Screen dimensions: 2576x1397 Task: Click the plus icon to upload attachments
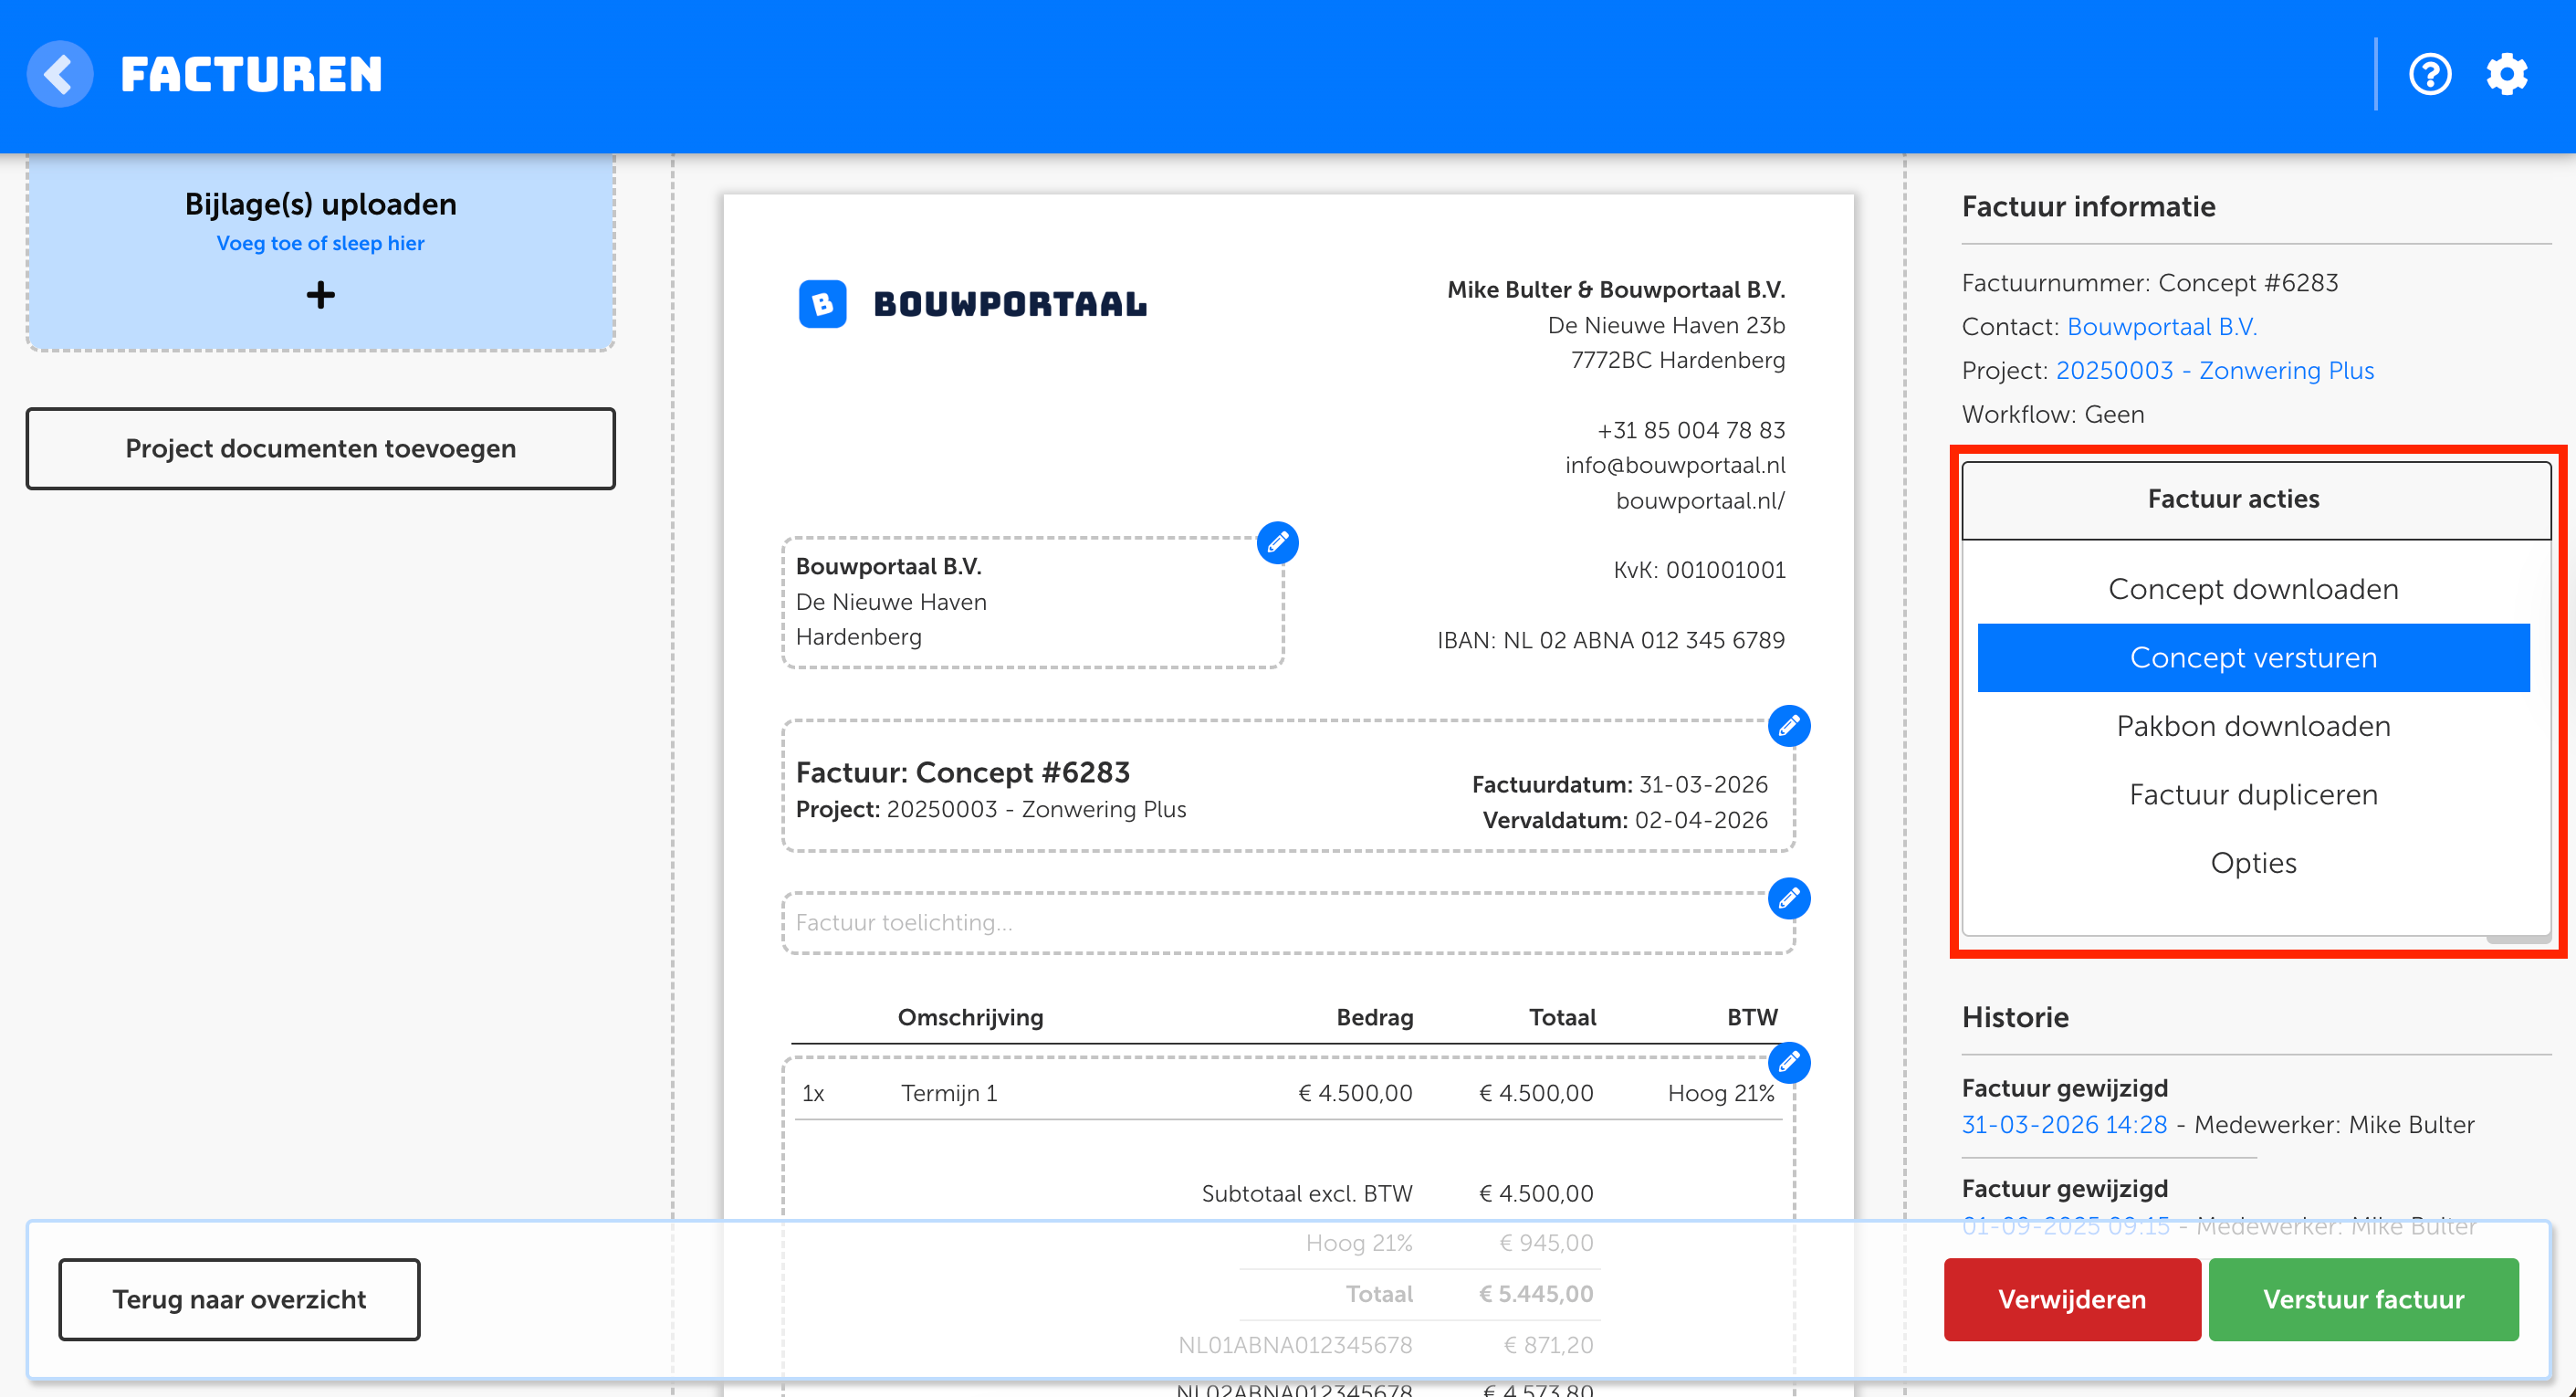320,295
